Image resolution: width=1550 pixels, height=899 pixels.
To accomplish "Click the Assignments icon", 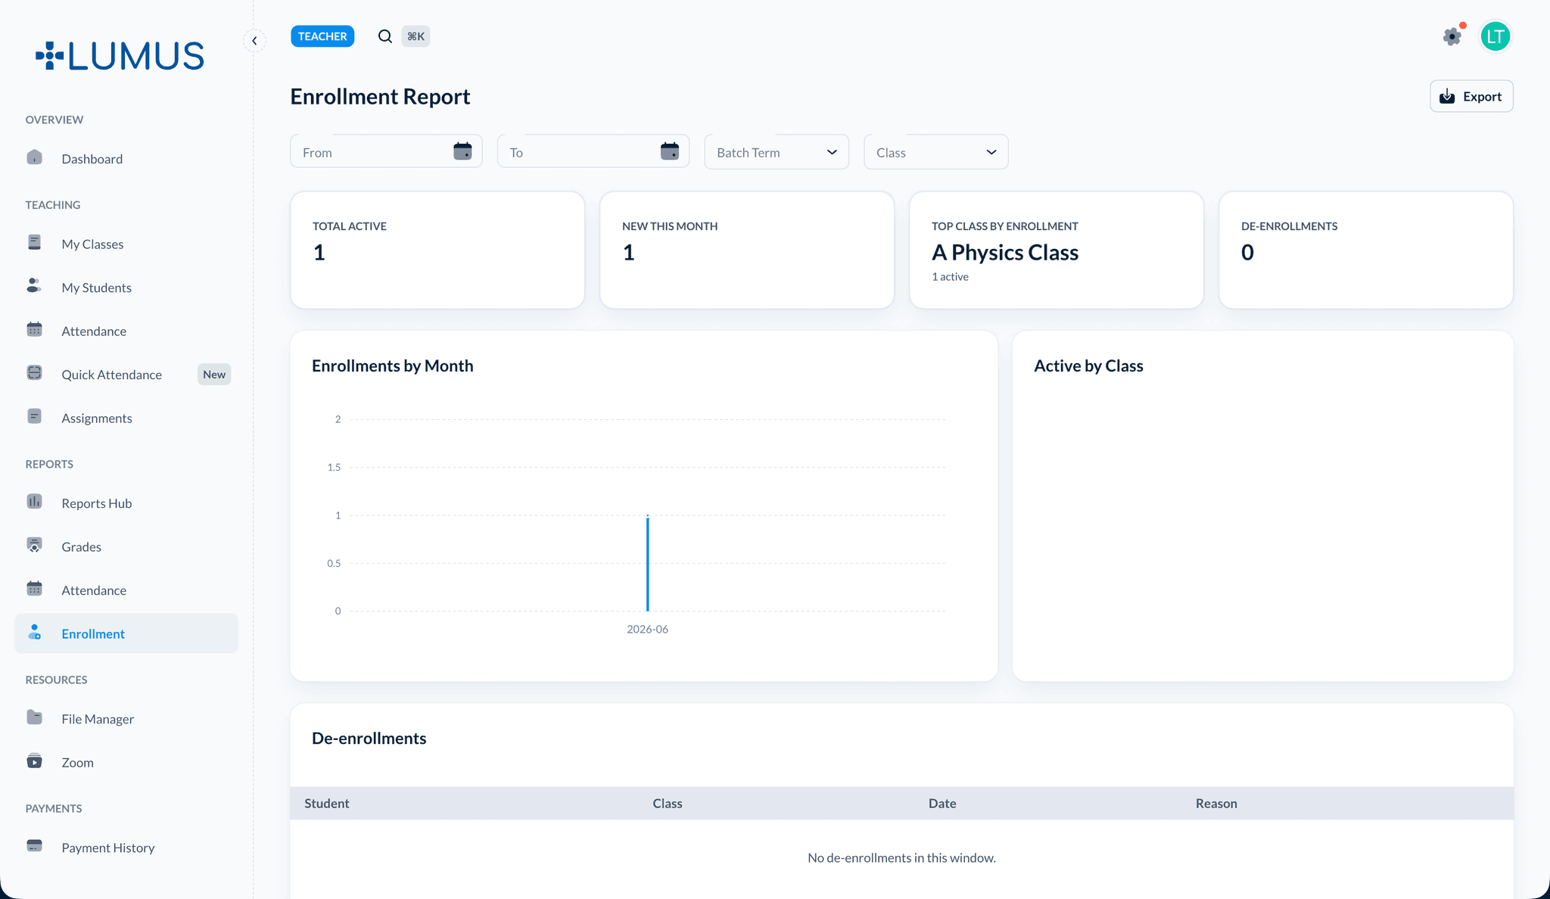I will pyautogui.click(x=34, y=416).
